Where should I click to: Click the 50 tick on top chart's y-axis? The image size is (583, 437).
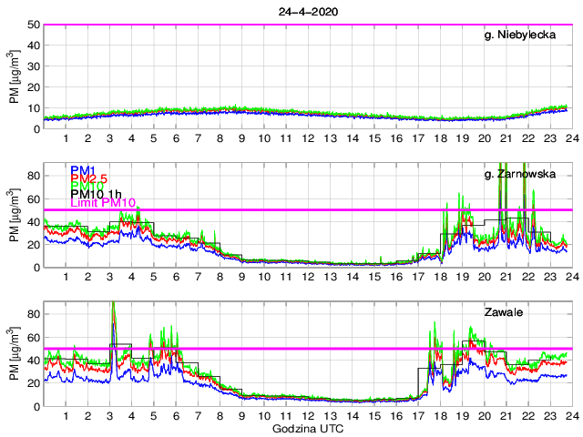click(x=34, y=25)
